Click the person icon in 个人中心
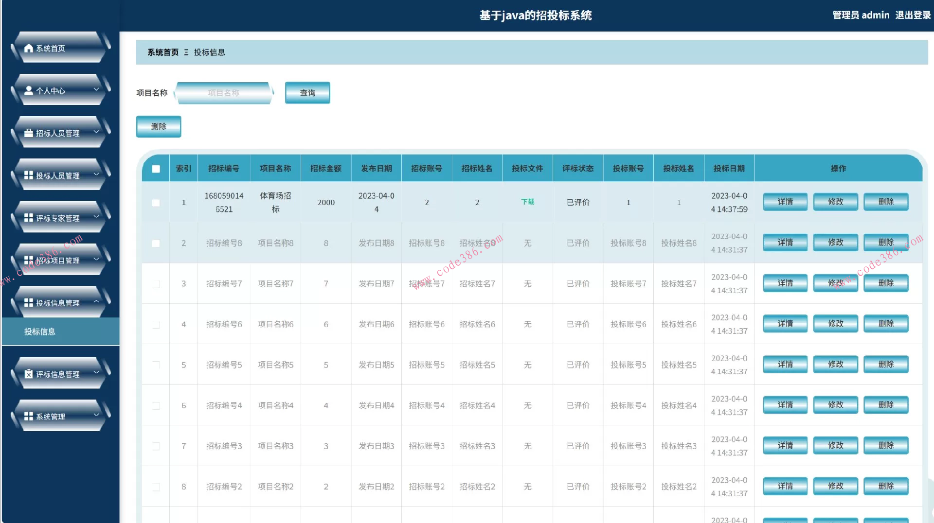Viewport: 934px width, 523px height. (x=29, y=90)
